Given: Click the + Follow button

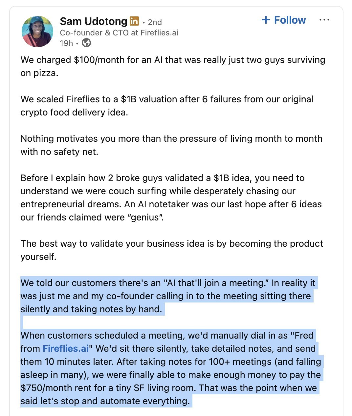Looking at the screenshot, I should click(283, 20).
